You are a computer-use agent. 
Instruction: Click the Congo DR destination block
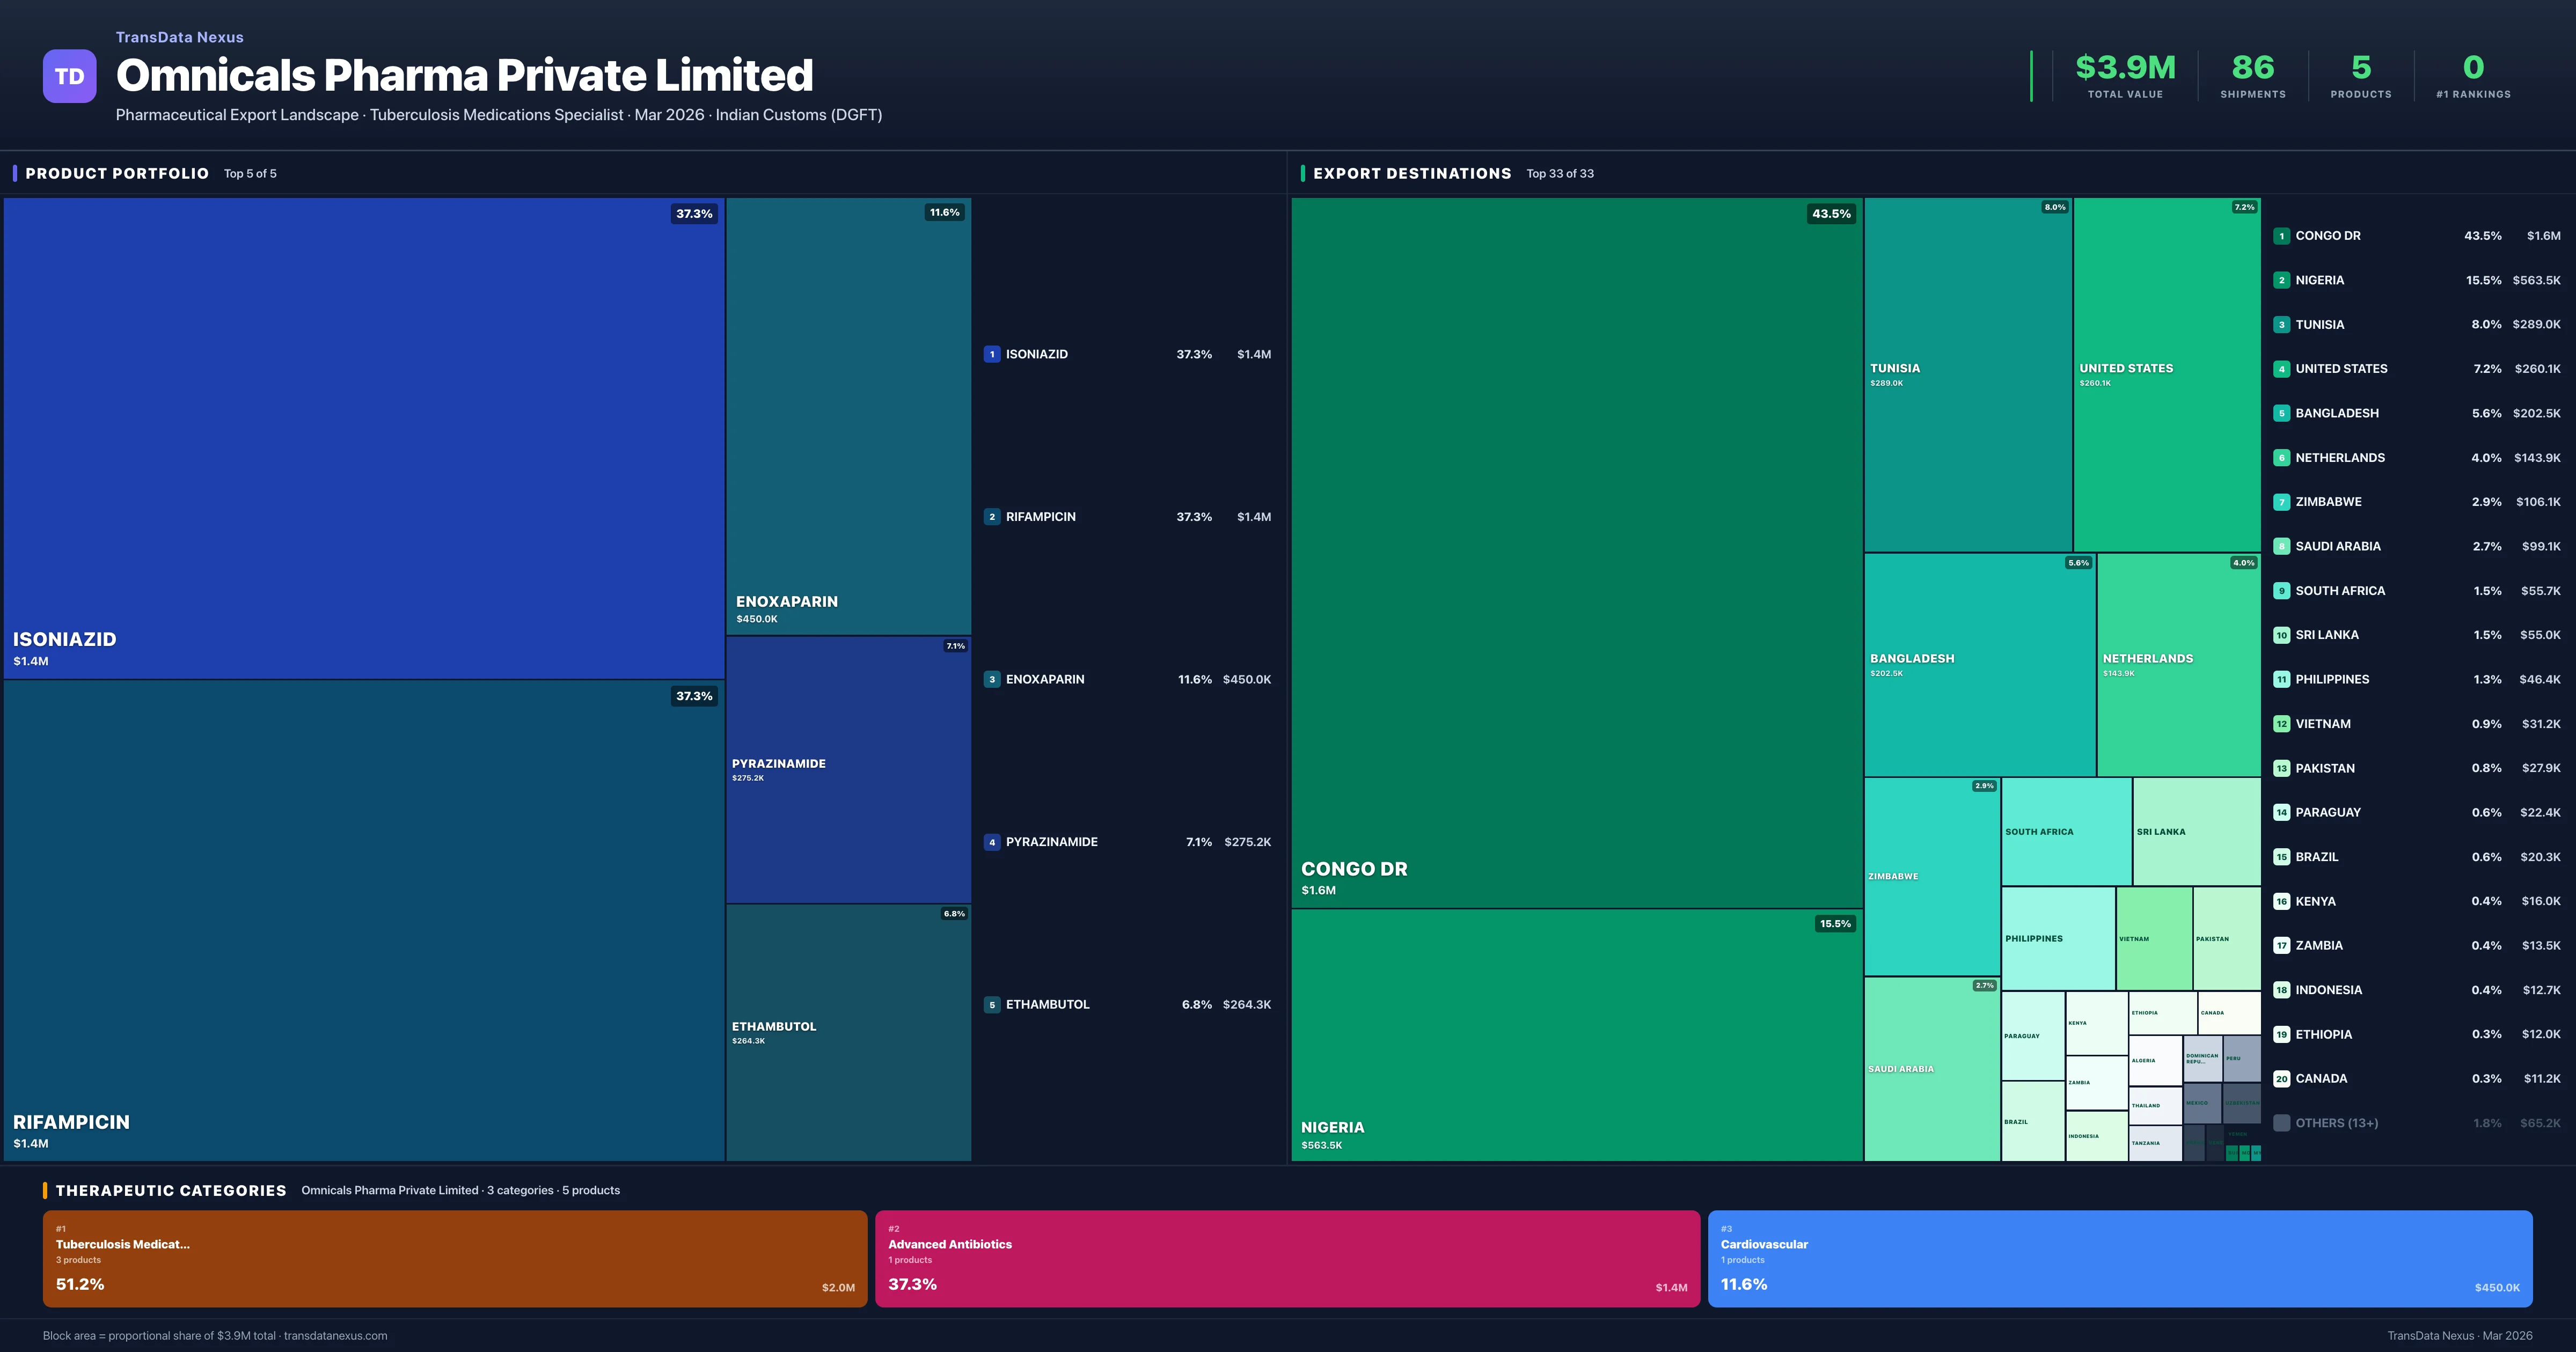[1576, 552]
